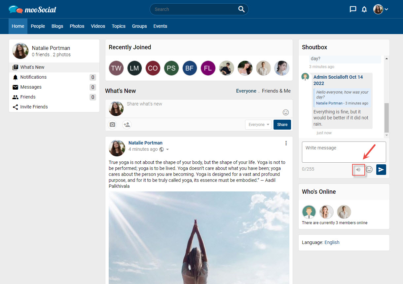Open the CO recently joined avatar
This screenshot has height=284, width=403.
153,68
